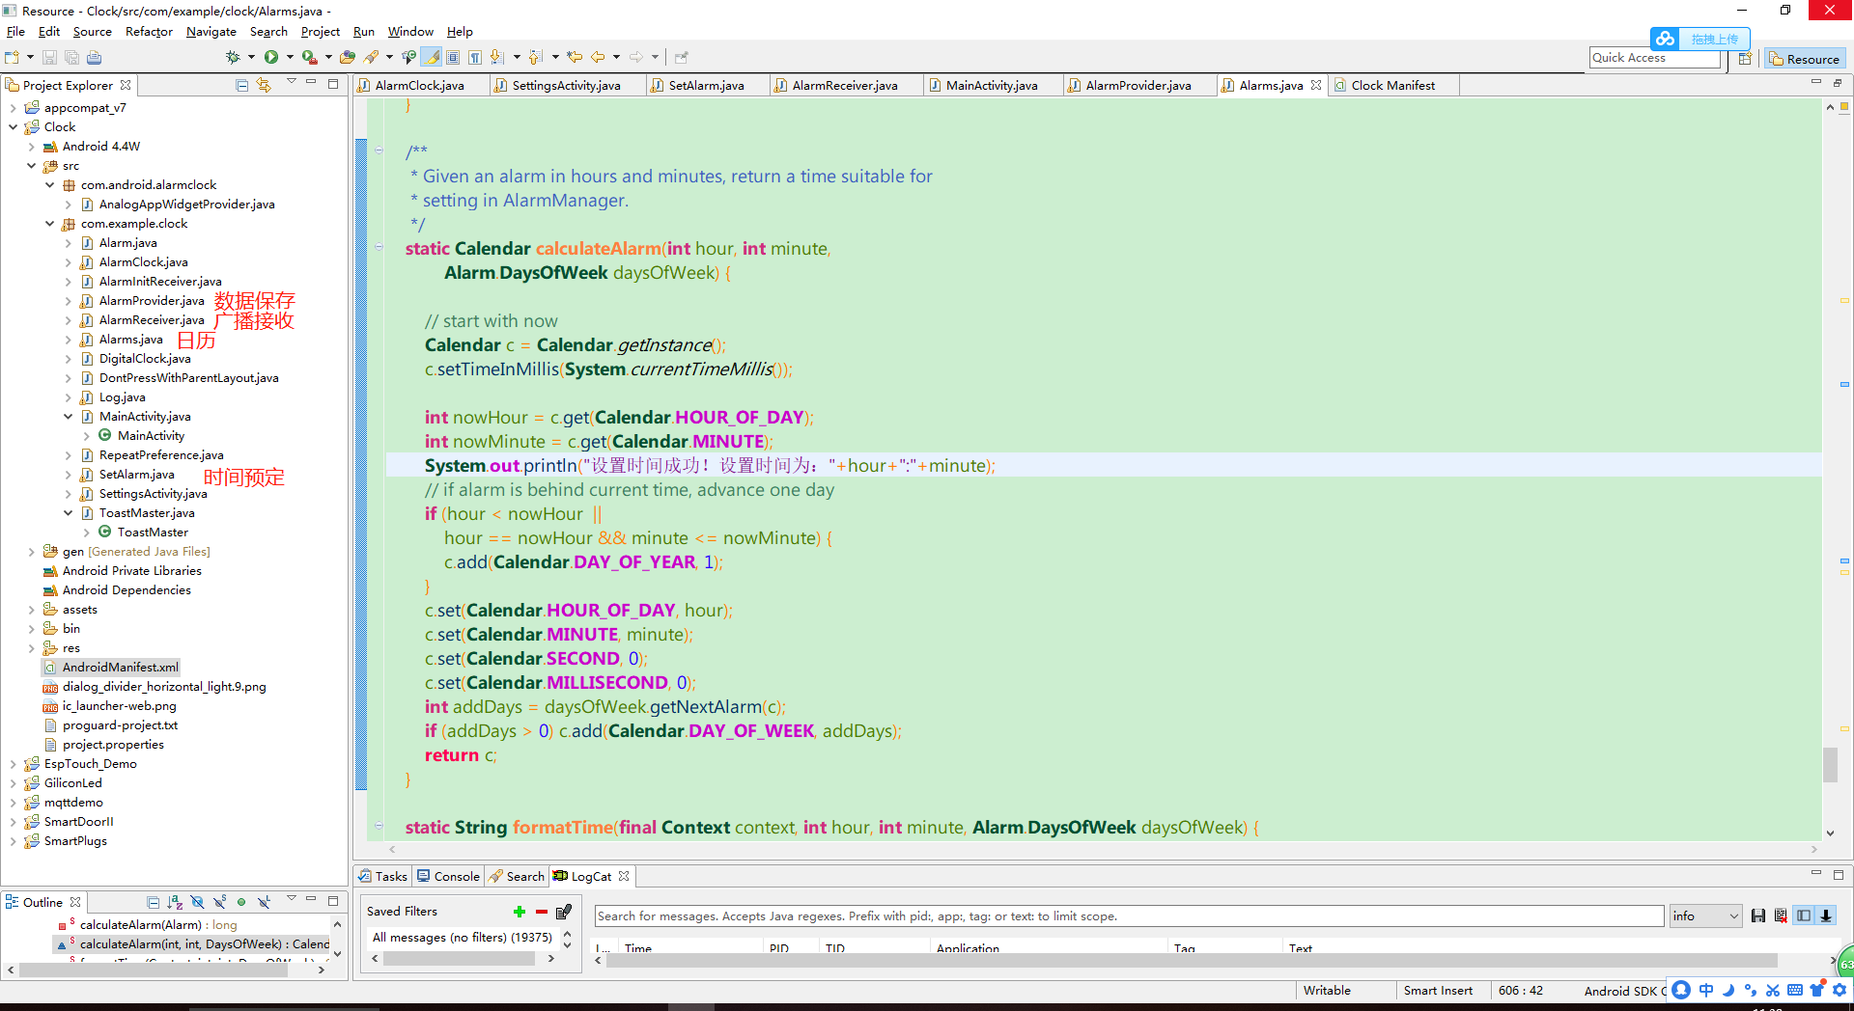1854x1011 pixels.
Task: Click the LogCat Save log icon
Action: pyautogui.click(x=1758, y=915)
